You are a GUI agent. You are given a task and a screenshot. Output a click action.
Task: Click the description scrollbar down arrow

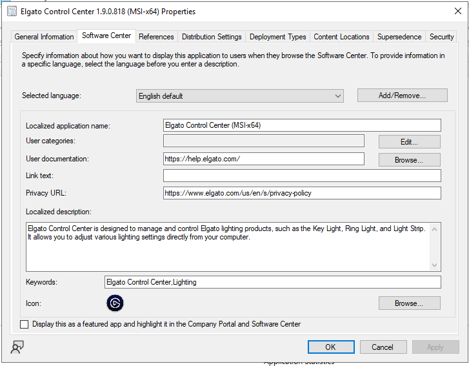(435, 265)
